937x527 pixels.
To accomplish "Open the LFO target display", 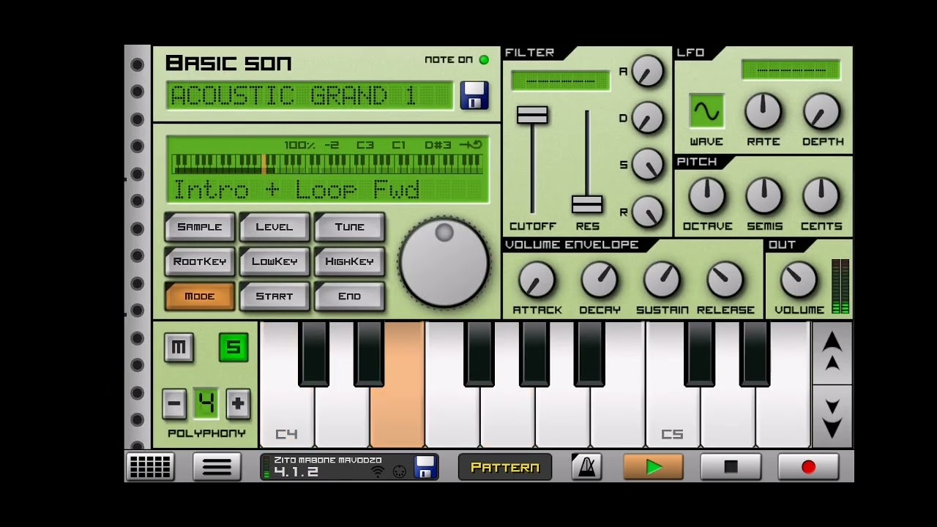I will click(x=791, y=70).
